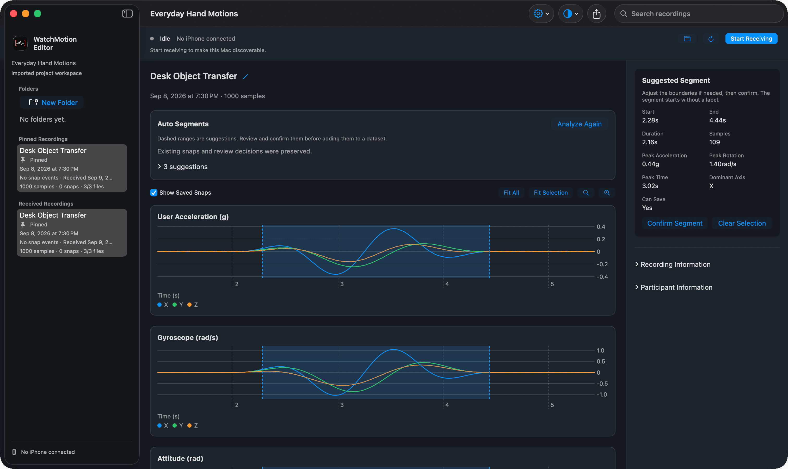Click the iPhone icon in sidebar footer
The image size is (788, 469).
click(x=14, y=452)
